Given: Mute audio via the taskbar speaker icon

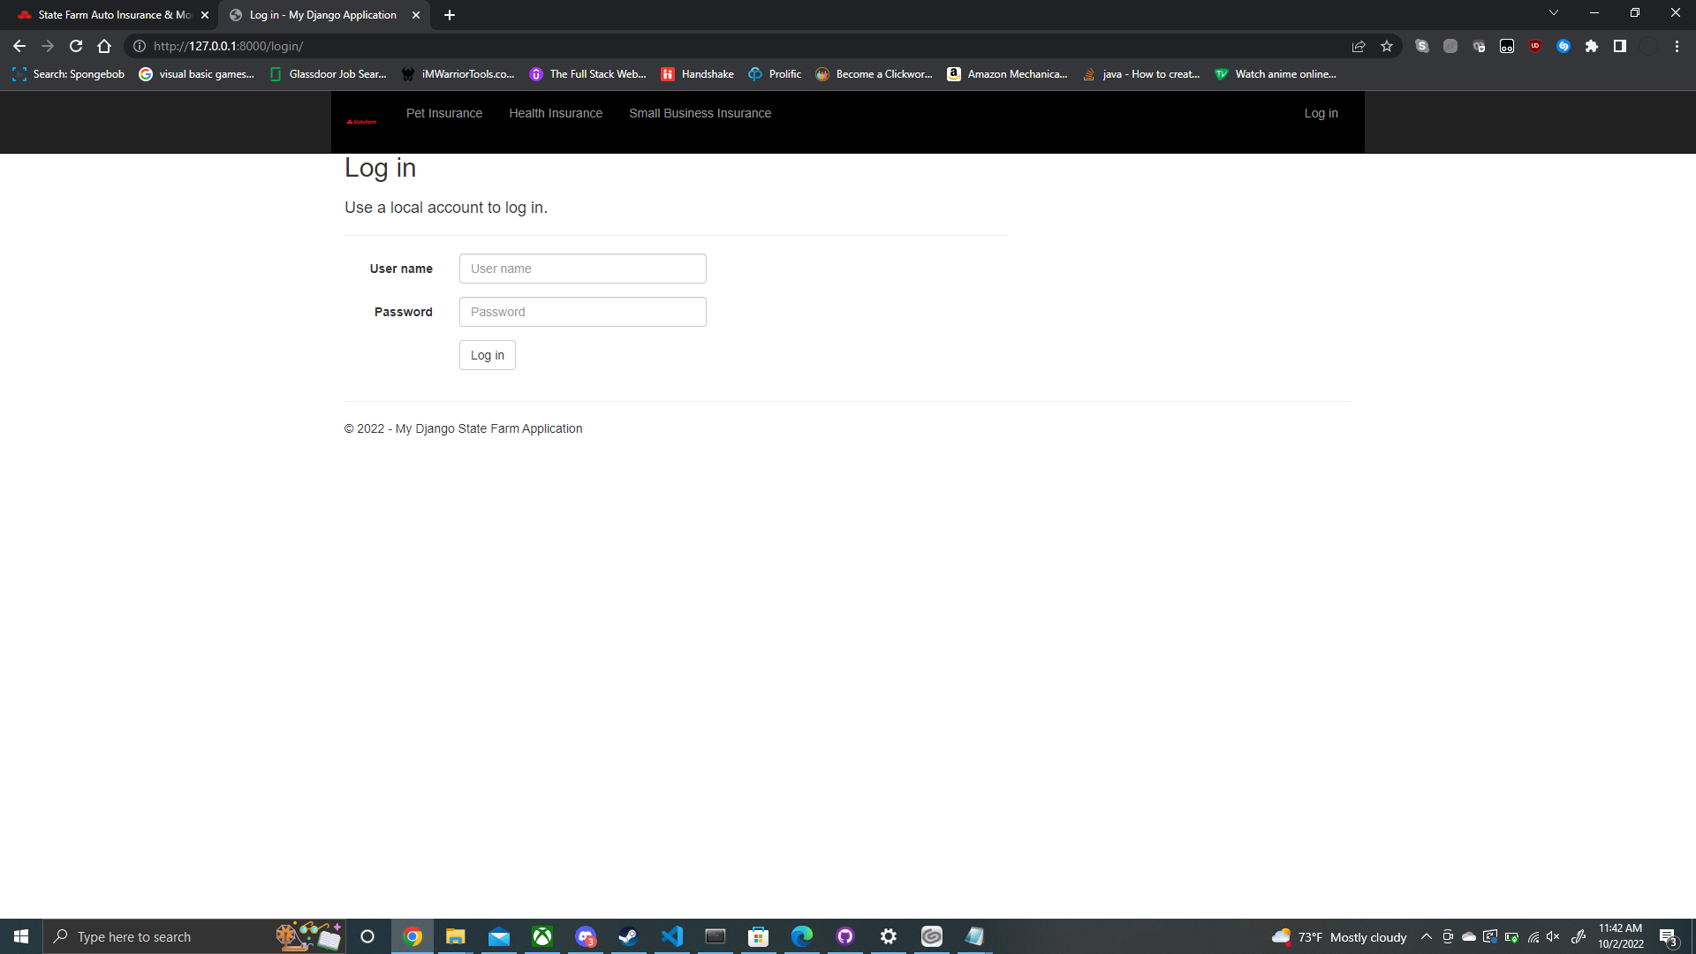Looking at the screenshot, I should [x=1554, y=937].
